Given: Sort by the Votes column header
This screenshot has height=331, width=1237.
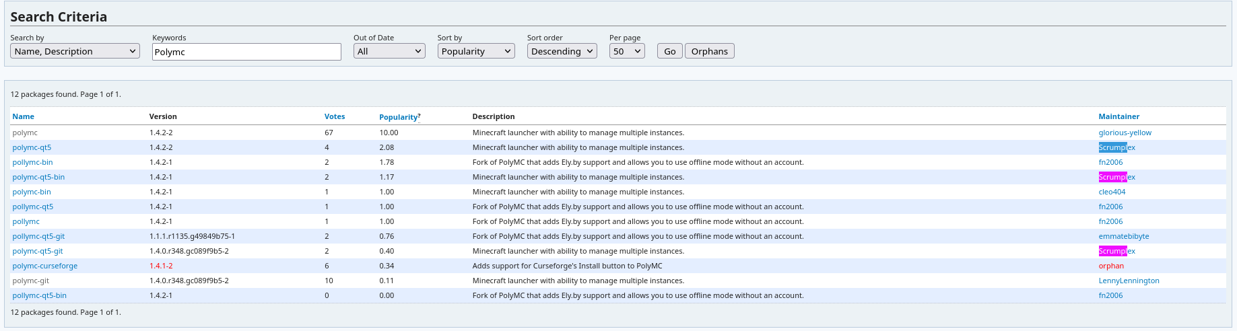Looking at the screenshot, I should click(334, 116).
